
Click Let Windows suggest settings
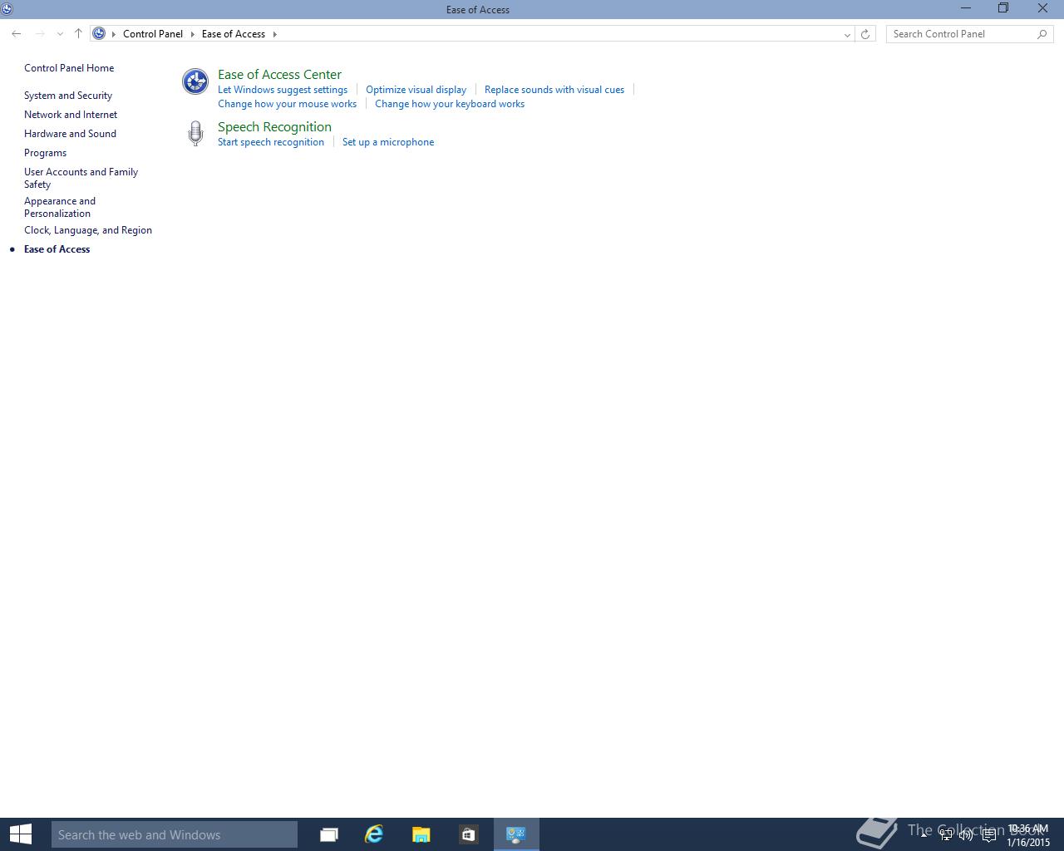click(283, 90)
